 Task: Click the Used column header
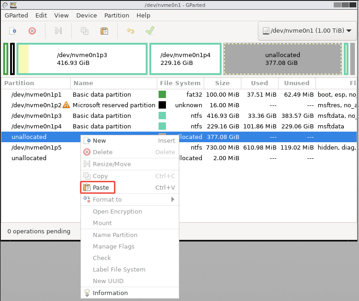260,83
